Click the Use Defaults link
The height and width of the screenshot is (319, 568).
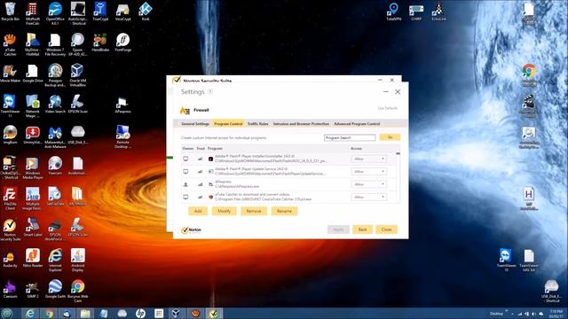pos(388,108)
